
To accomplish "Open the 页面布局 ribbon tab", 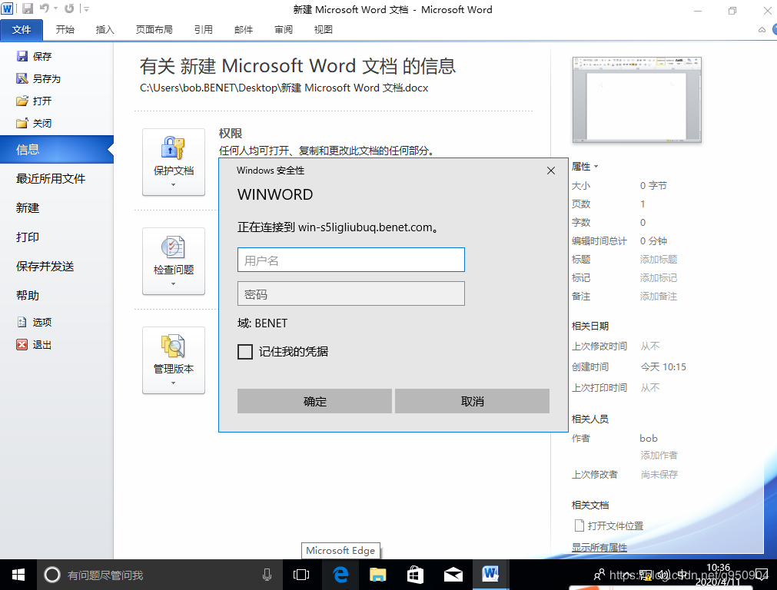I will pos(154,30).
